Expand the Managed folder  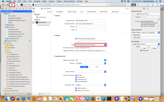click(x=5, y=25)
